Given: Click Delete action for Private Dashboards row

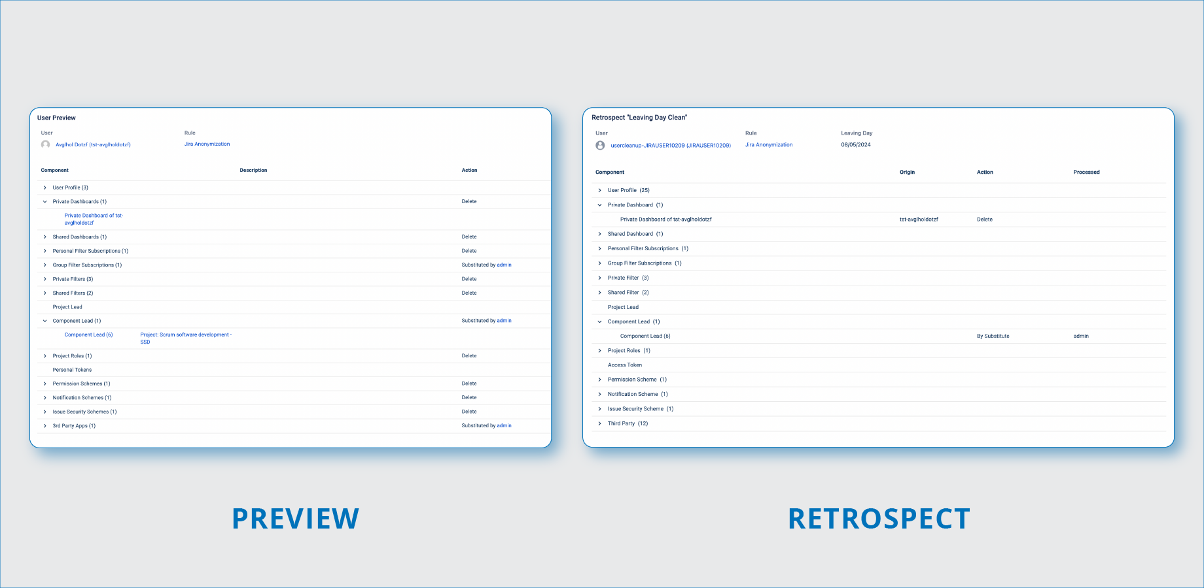Looking at the screenshot, I should click(469, 202).
